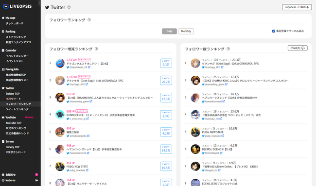Select the Daily tab
Image resolution: width=316 pixels, height=186 pixels.
pos(169,31)
